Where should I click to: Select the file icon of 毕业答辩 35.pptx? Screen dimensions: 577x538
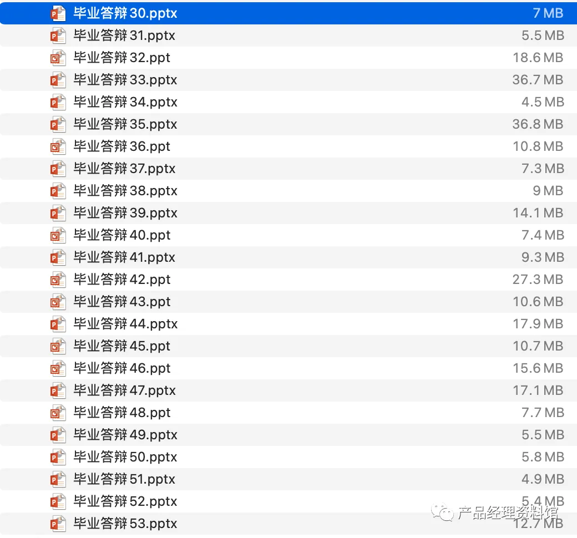coord(58,124)
